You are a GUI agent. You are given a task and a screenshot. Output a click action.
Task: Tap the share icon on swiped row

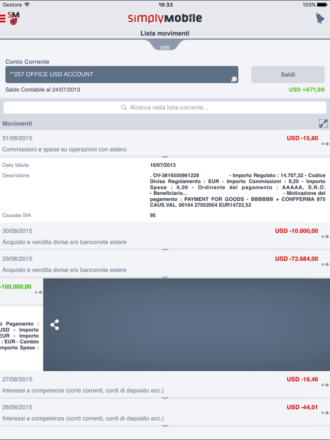55,325
